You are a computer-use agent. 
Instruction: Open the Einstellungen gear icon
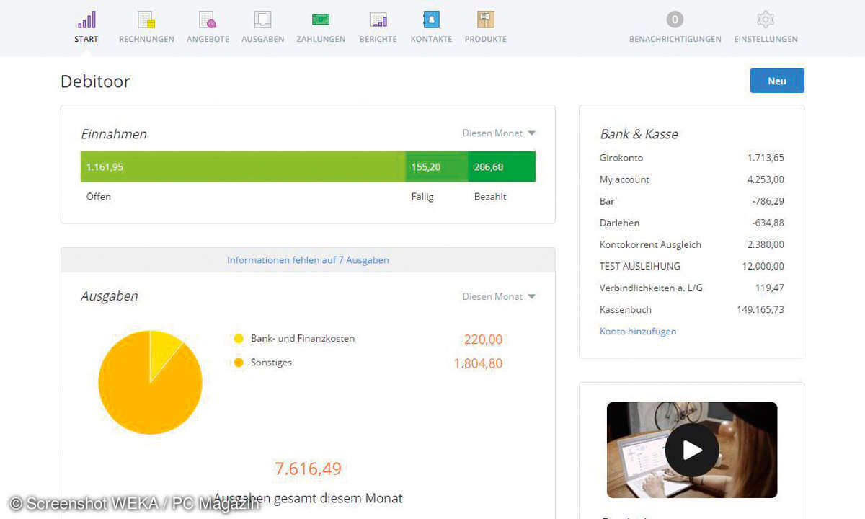tap(766, 19)
